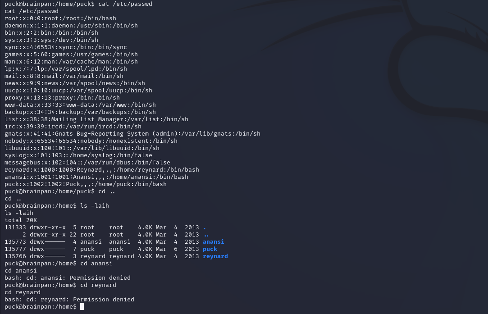Click the proxy:x:13:13 entry
Image resolution: width=488 pixels, height=314 pixels.
point(62,97)
